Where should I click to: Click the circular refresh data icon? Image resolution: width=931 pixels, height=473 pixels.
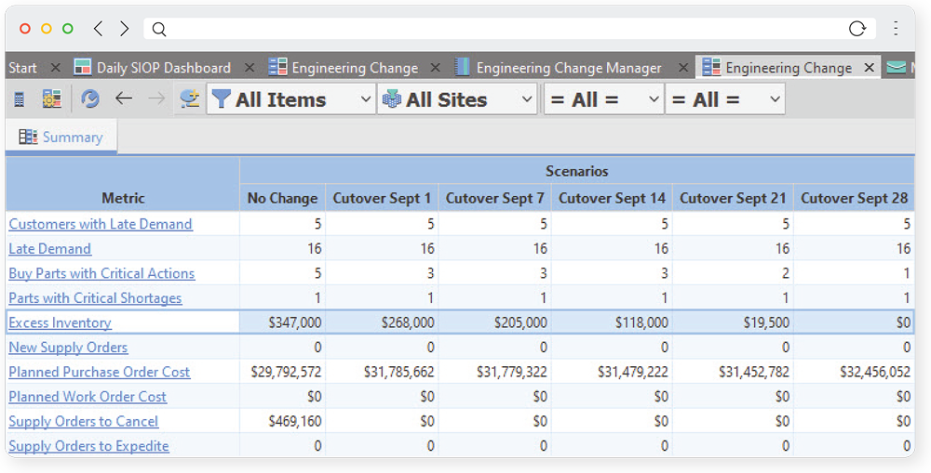pos(90,99)
